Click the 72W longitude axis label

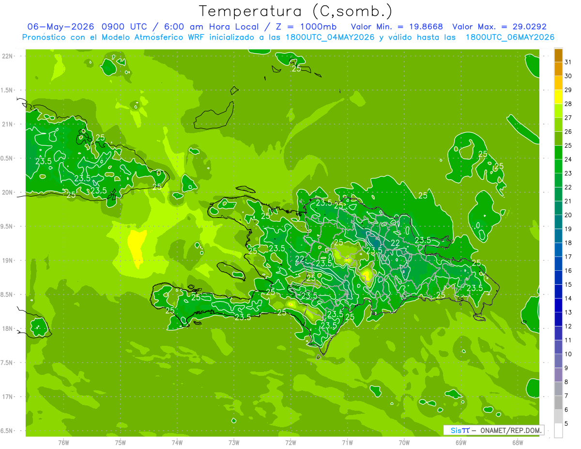click(x=290, y=442)
